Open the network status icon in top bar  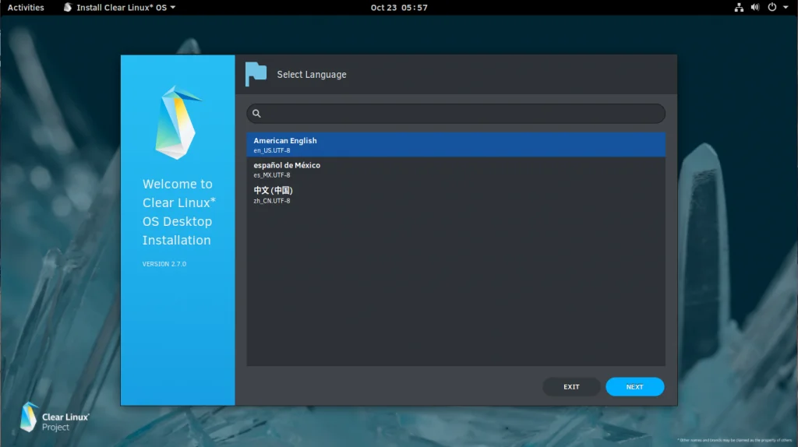point(739,8)
